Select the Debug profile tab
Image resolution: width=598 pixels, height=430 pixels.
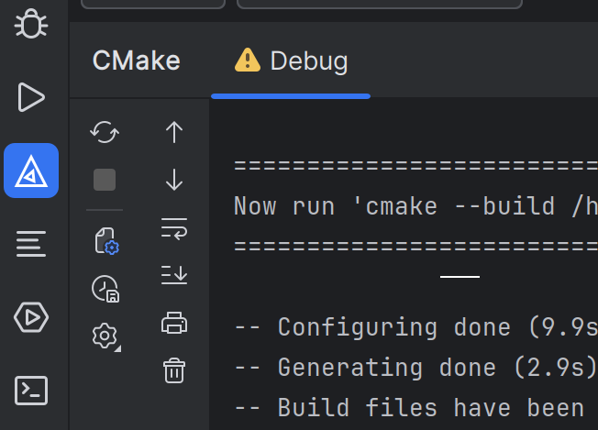(x=292, y=61)
